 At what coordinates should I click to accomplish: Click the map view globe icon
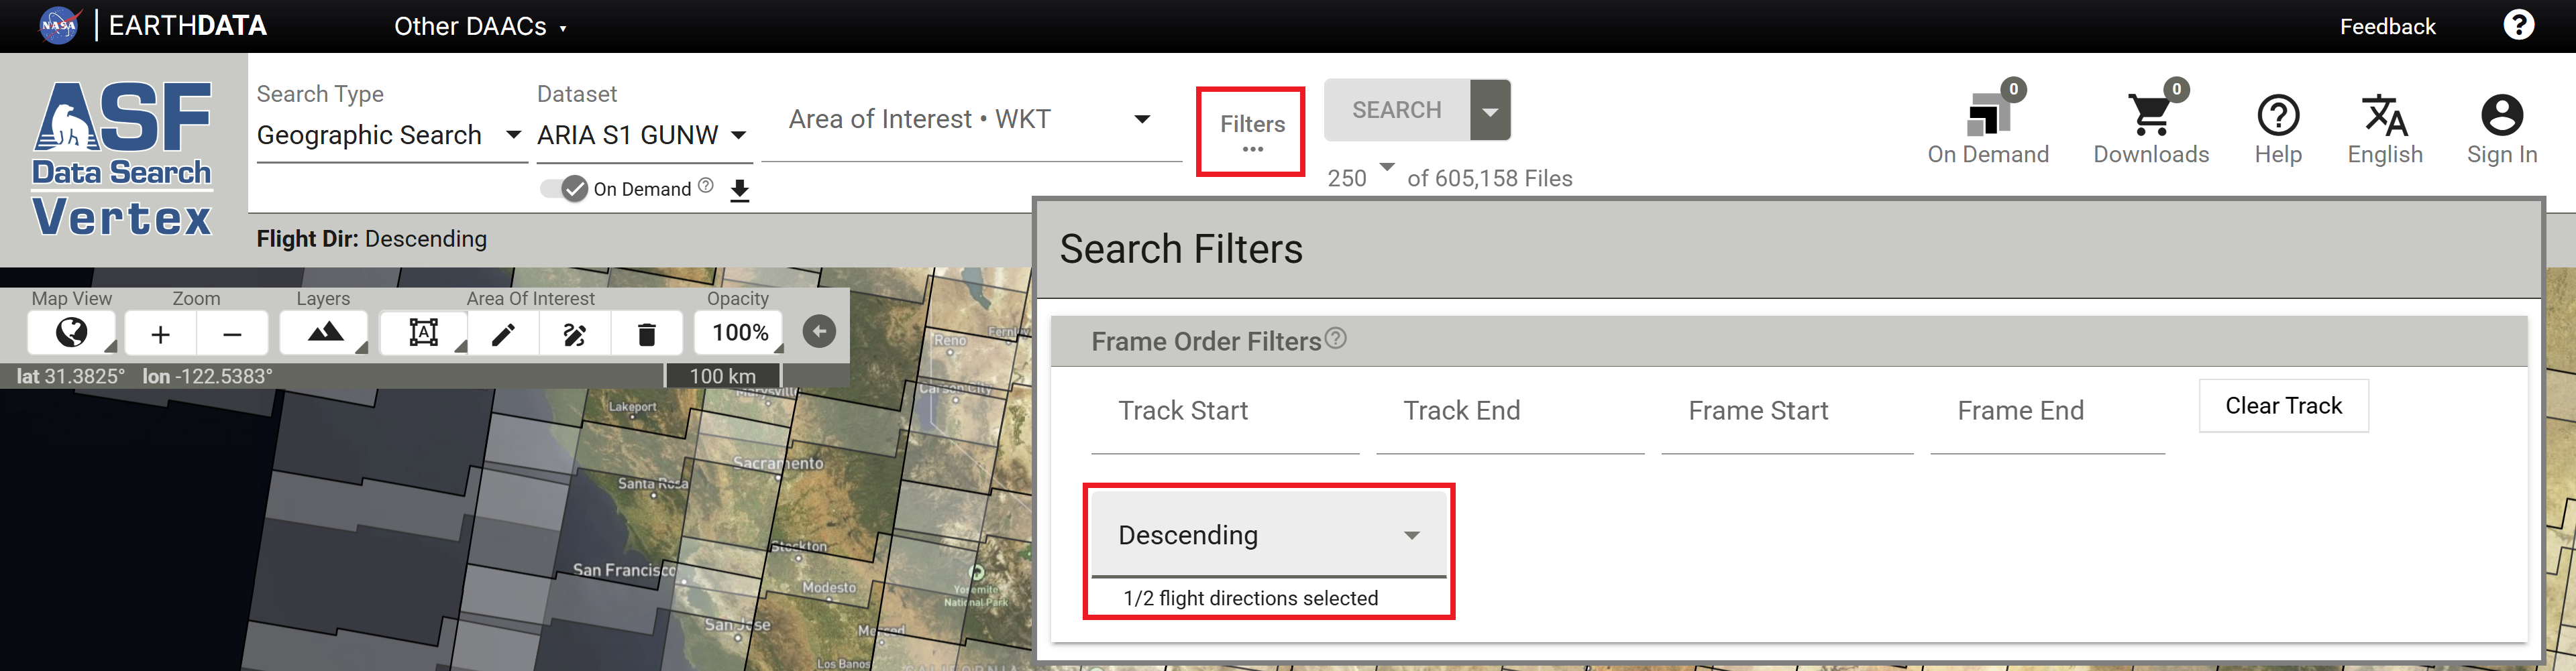(x=71, y=332)
